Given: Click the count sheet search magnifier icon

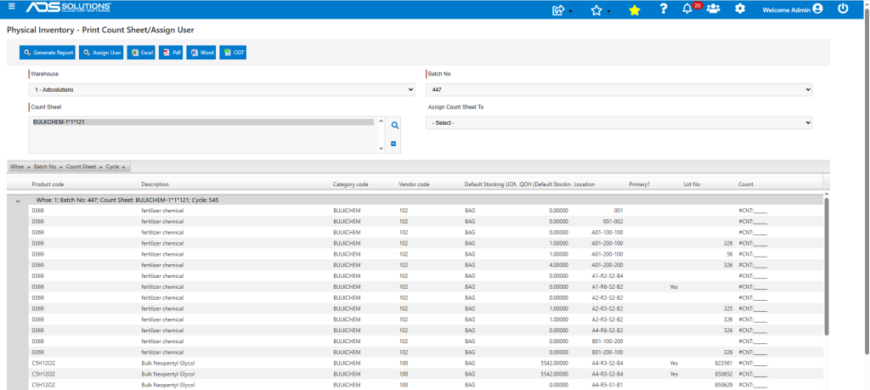Looking at the screenshot, I should tap(394, 126).
